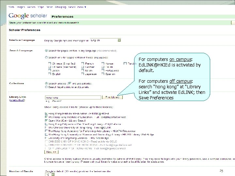
Task: Select 'Search legal opinions and journals' option
Action: [x=46, y=87]
